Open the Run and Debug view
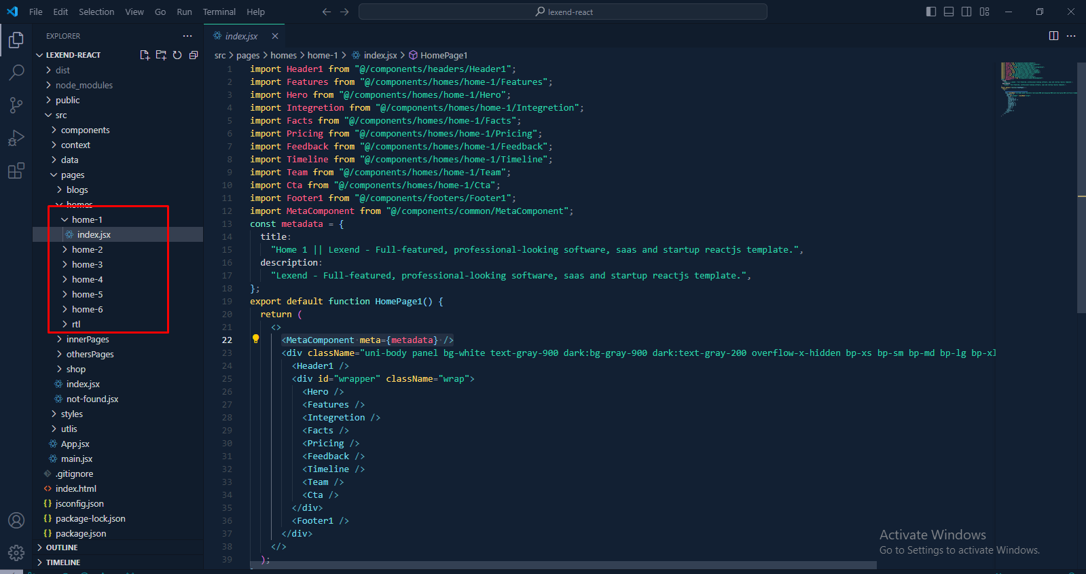1086x574 pixels. [x=16, y=138]
